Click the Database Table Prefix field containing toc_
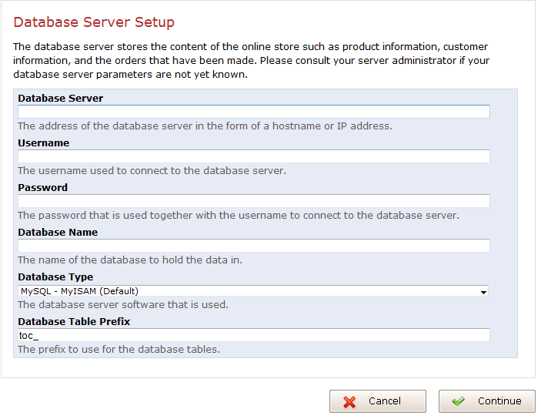The height and width of the screenshot is (419, 541). [x=254, y=335]
